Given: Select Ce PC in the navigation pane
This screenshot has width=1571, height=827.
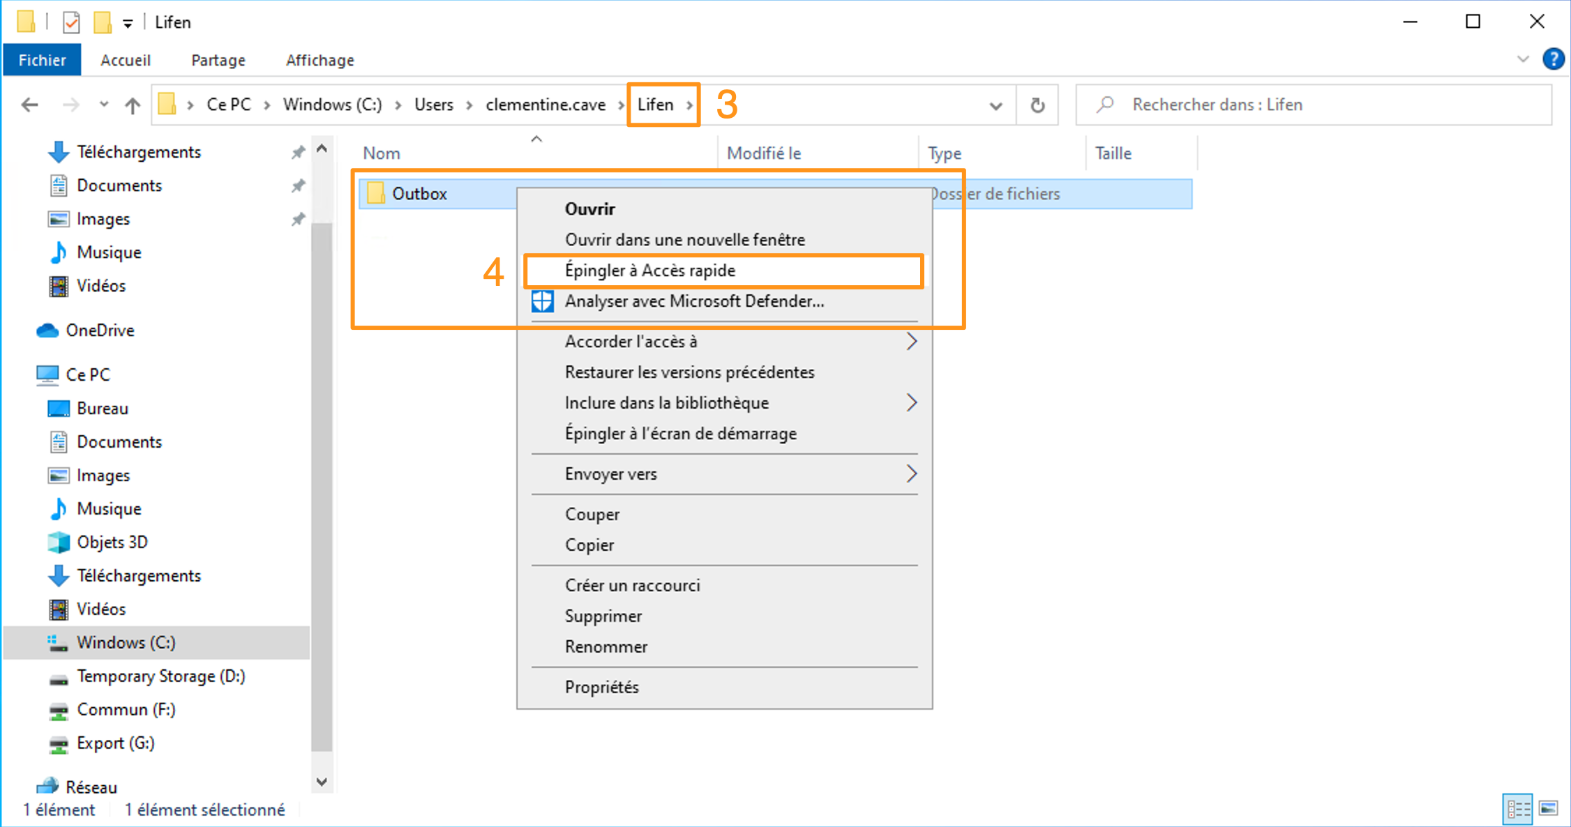Looking at the screenshot, I should (87, 375).
